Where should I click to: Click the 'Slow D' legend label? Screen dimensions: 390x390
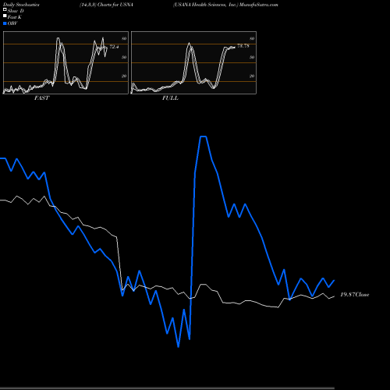point(16,11)
